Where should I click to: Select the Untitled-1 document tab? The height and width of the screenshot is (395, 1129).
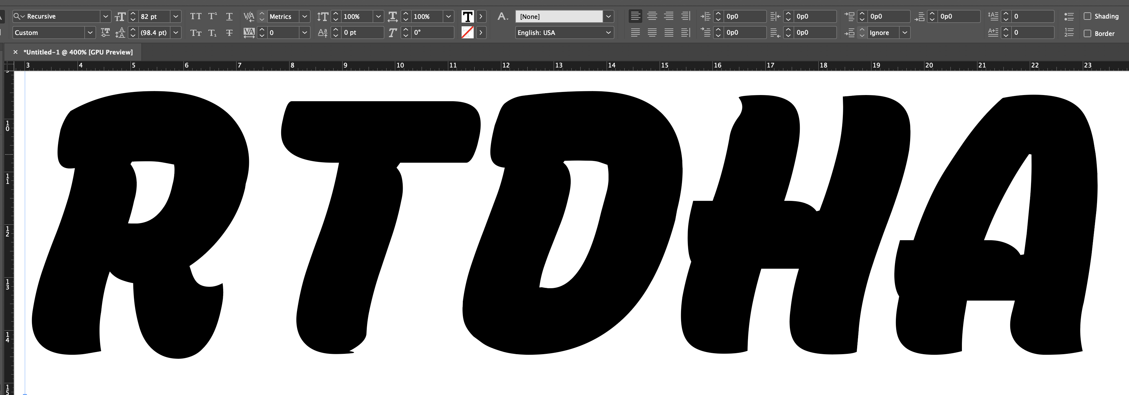pos(77,52)
